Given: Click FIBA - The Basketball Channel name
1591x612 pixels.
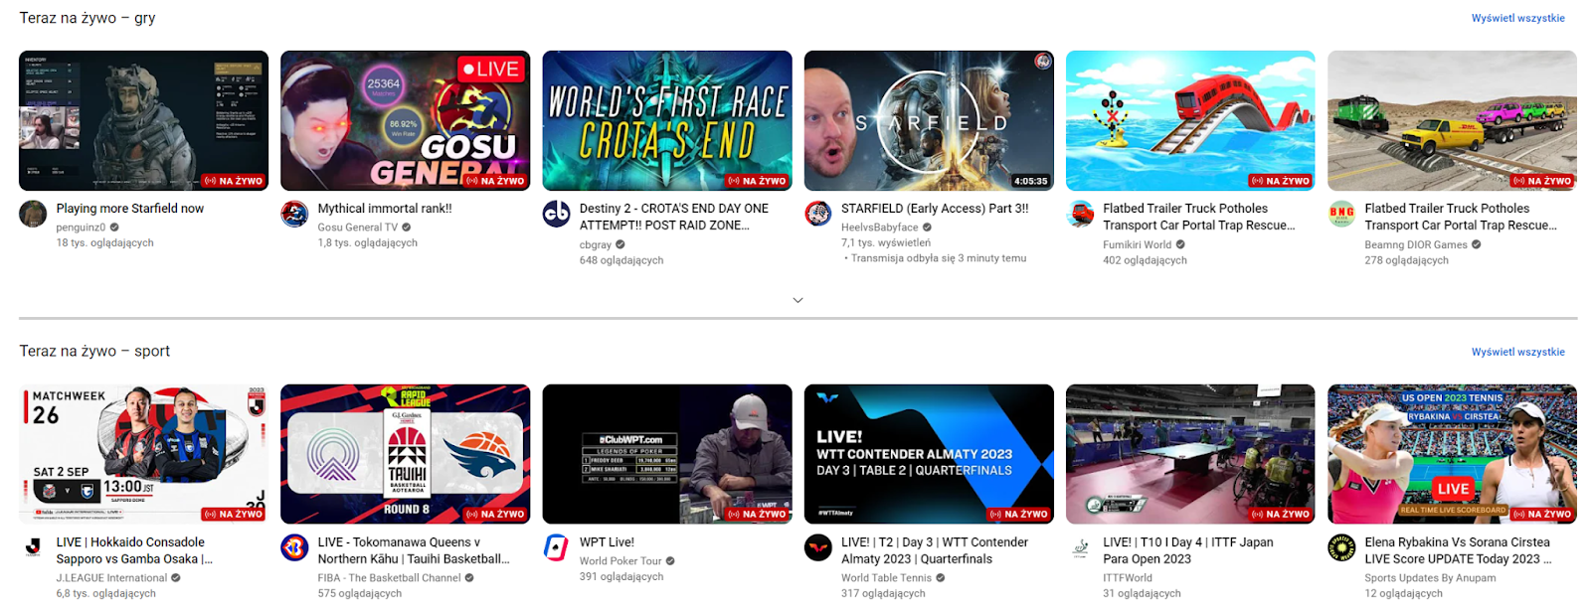Looking at the screenshot, I should point(389,578).
